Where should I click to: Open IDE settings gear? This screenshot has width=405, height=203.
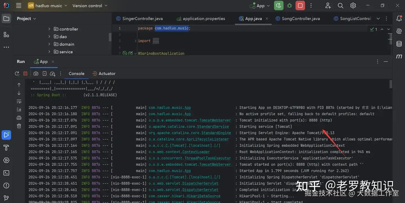tap(353, 6)
